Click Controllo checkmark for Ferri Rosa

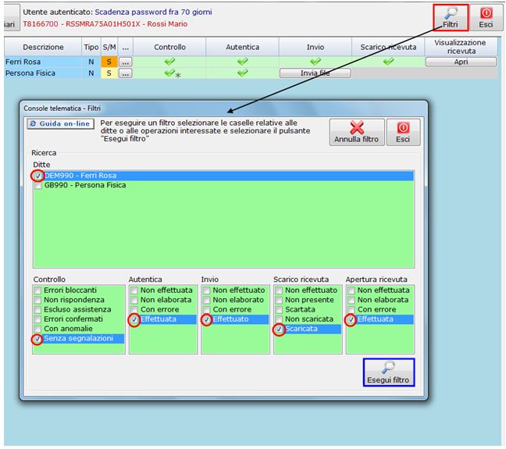[169, 62]
